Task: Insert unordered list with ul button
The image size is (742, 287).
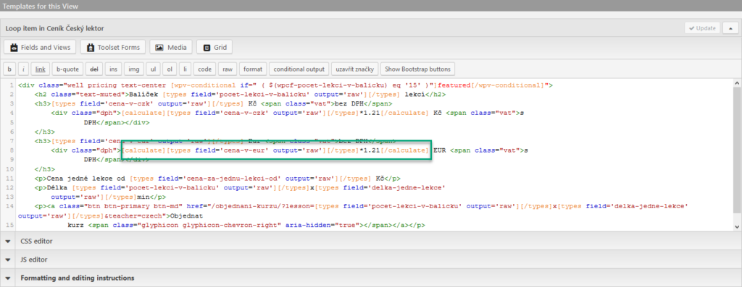Action: click(x=153, y=69)
